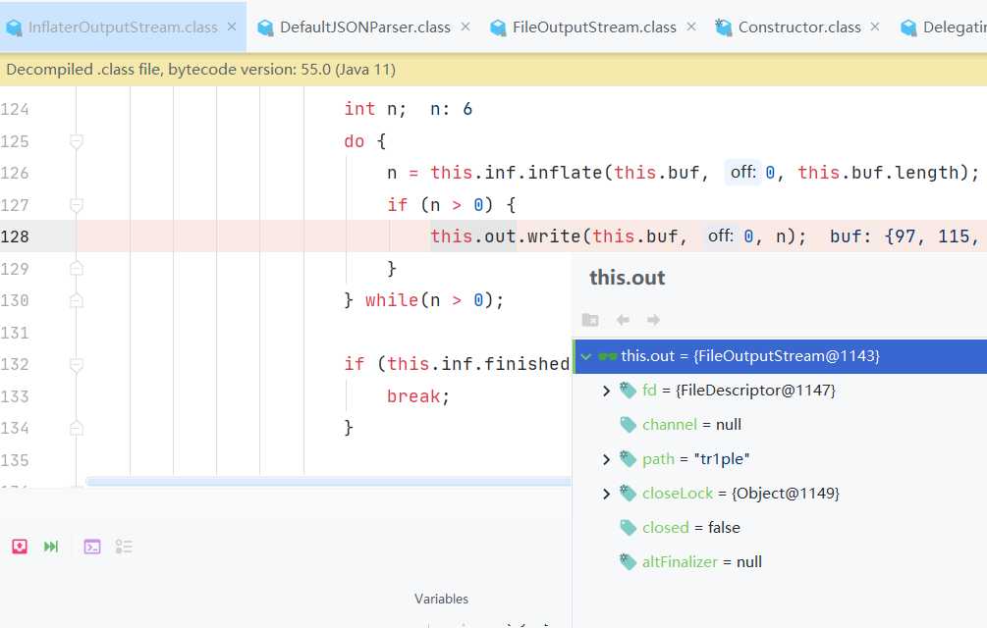Click the path field tag icon
The height and width of the screenshot is (628, 987).
(x=628, y=459)
